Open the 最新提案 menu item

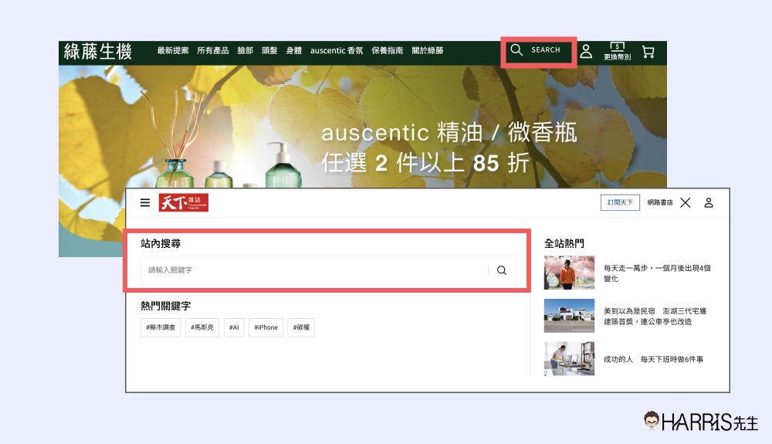[x=172, y=51]
